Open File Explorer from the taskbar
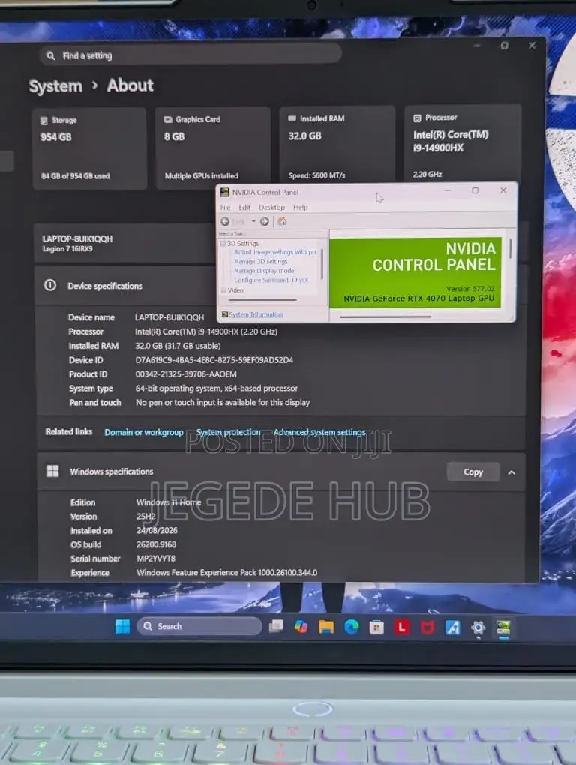This screenshot has width=576, height=765. point(326,627)
